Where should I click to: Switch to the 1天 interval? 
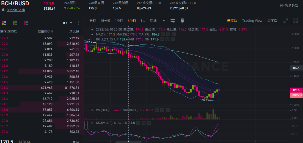[x=143, y=20]
